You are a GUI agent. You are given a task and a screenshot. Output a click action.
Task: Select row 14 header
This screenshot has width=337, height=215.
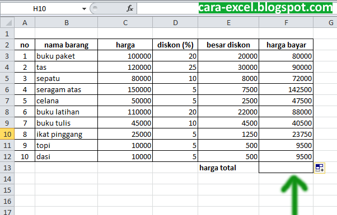click(7, 179)
